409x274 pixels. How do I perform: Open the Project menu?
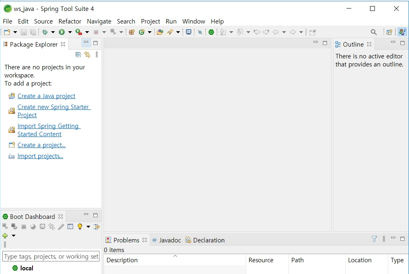150,21
